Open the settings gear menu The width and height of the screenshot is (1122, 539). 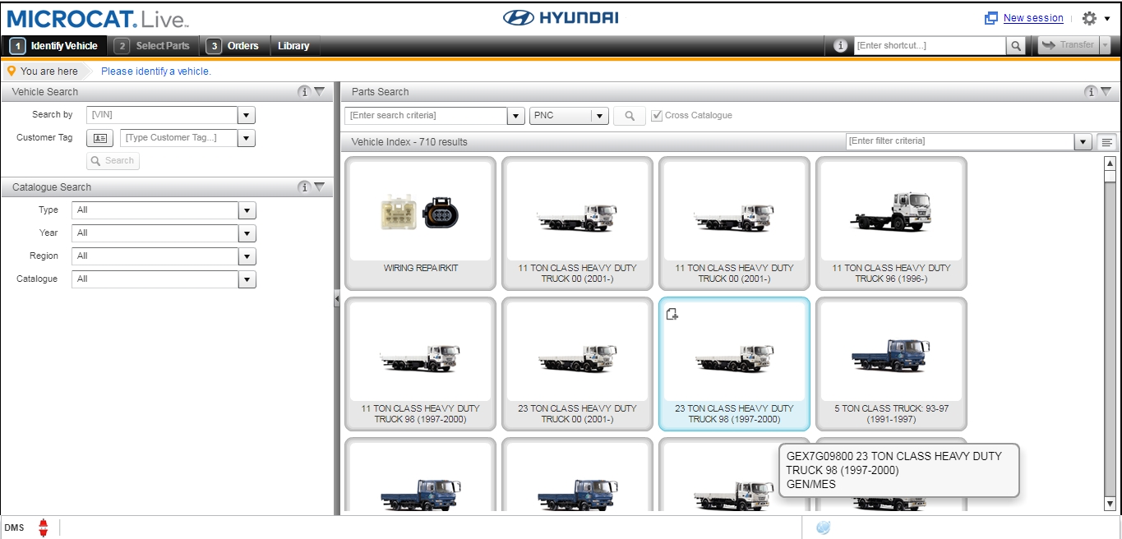pyautogui.click(x=1089, y=18)
